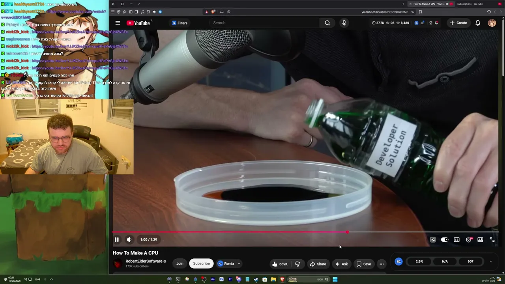Open a new browser tab with plus
The width and height of the screenshot is (505, 284).
tap(403, 4)
